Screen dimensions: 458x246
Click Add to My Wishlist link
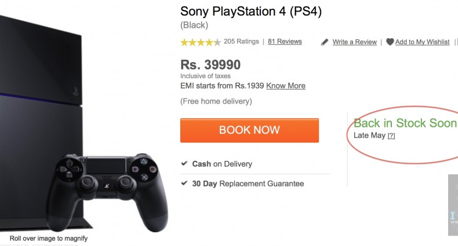(422, 42)
